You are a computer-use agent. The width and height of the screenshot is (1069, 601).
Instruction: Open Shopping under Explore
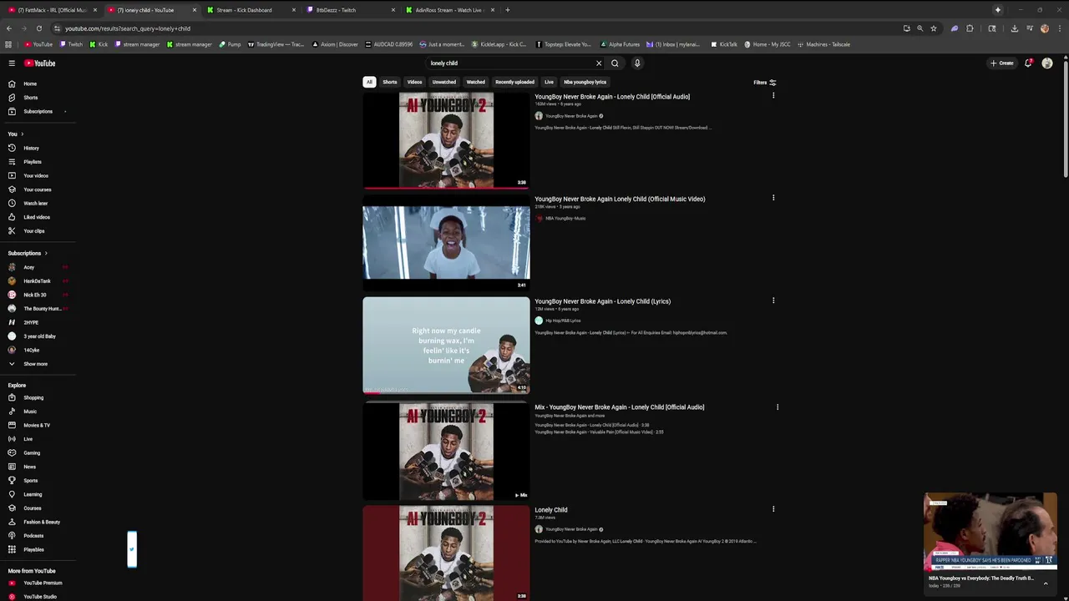pos(33,397)
